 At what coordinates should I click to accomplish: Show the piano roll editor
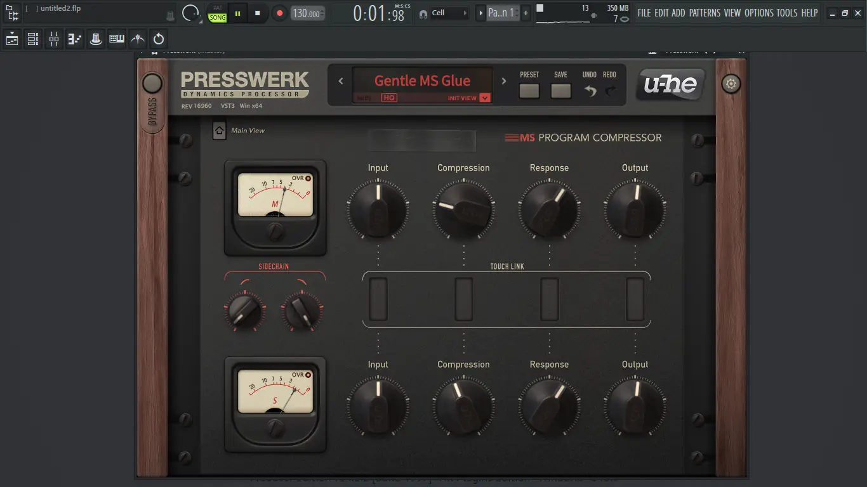click(75, 39)
